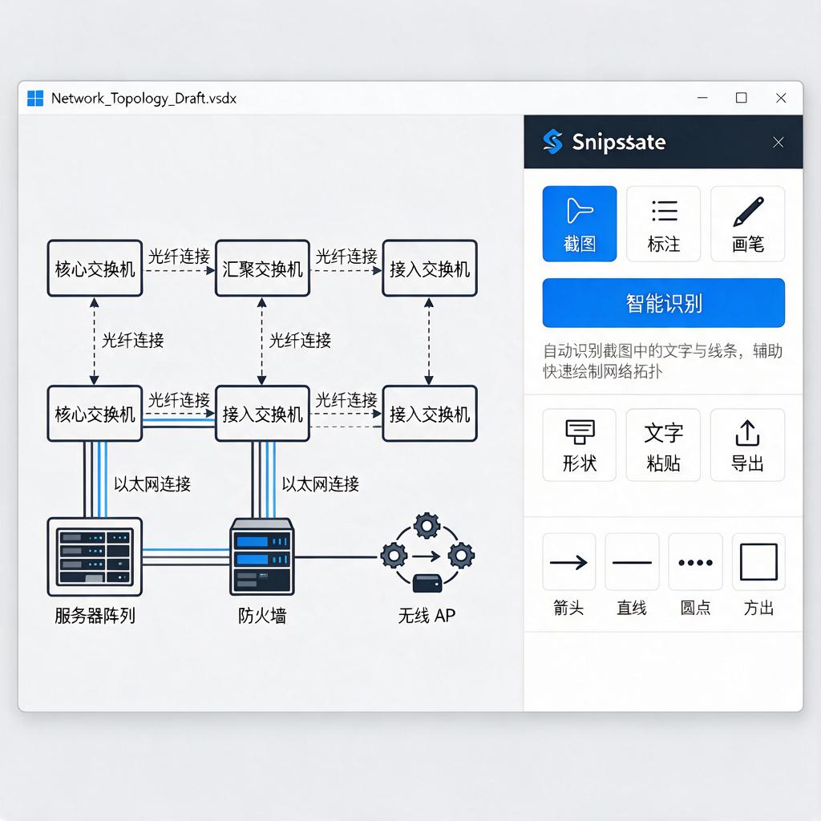Select the bottom-right 接入交换机 node

point(430,414)
